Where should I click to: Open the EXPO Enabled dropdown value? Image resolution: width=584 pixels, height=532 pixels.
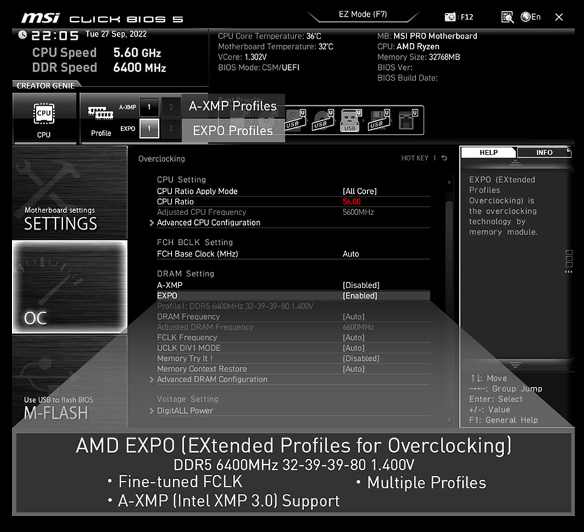click(360, 296)
